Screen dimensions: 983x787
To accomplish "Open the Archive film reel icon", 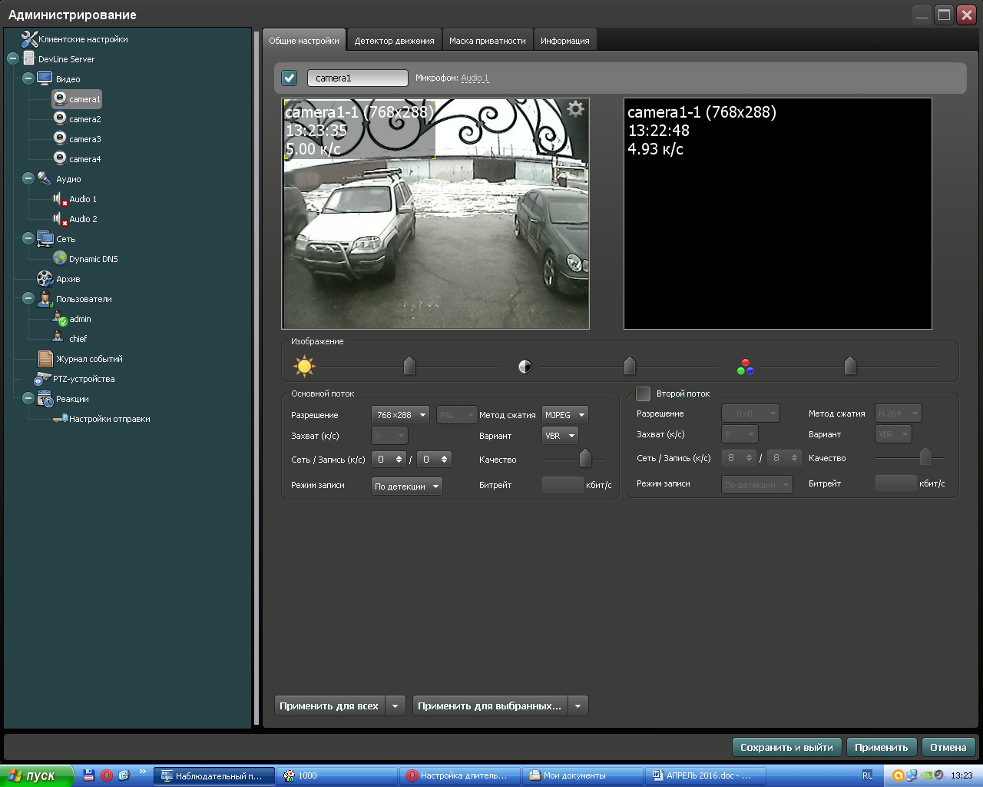I will [45, 279].
